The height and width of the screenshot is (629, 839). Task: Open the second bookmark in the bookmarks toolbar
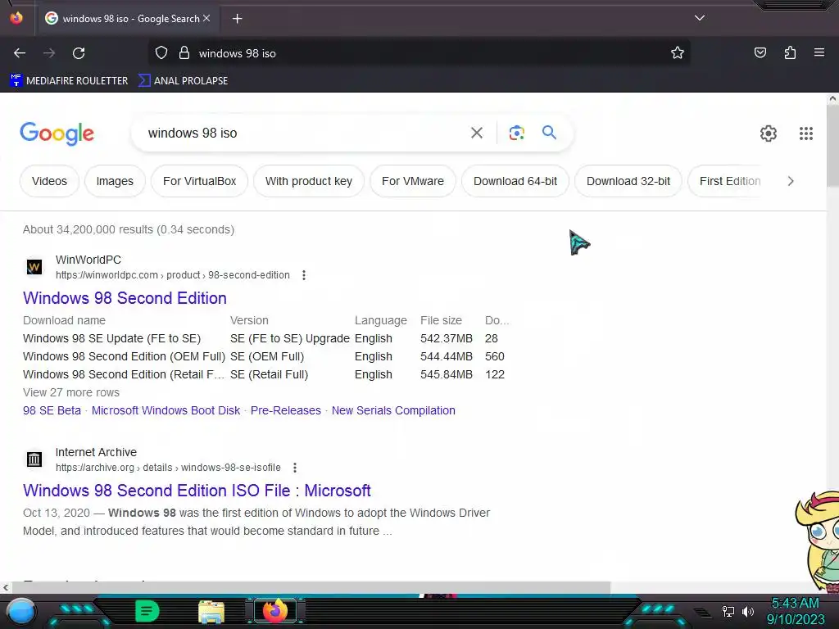pos(183,81)
